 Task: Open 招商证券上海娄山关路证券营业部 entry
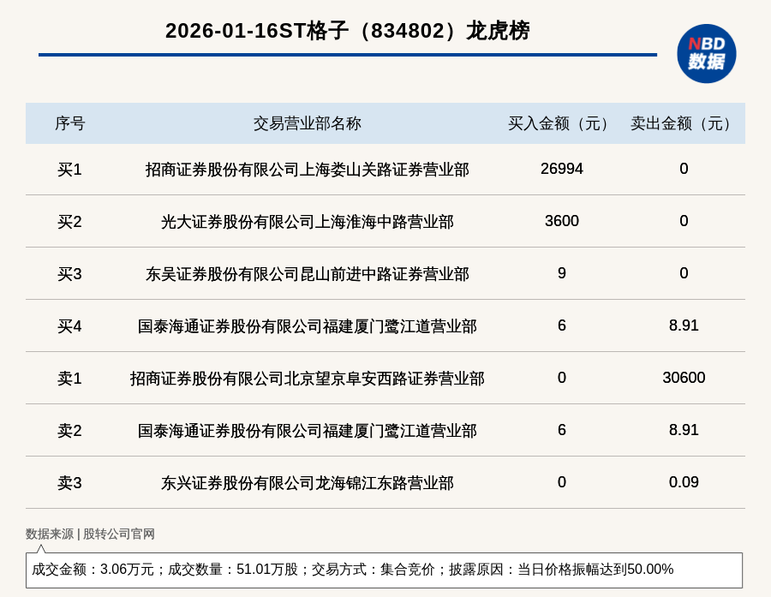307,170
